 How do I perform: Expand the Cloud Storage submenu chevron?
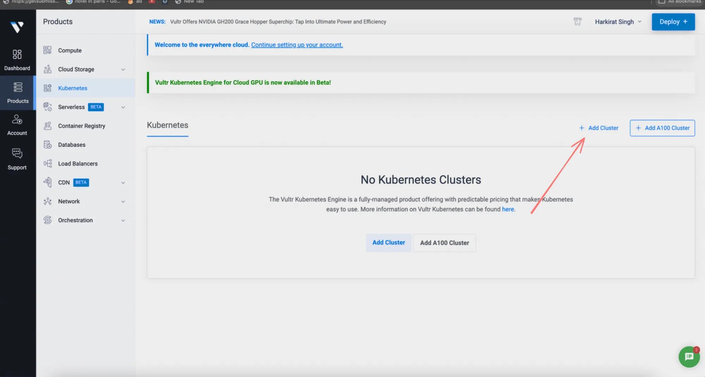click(123, 70)
